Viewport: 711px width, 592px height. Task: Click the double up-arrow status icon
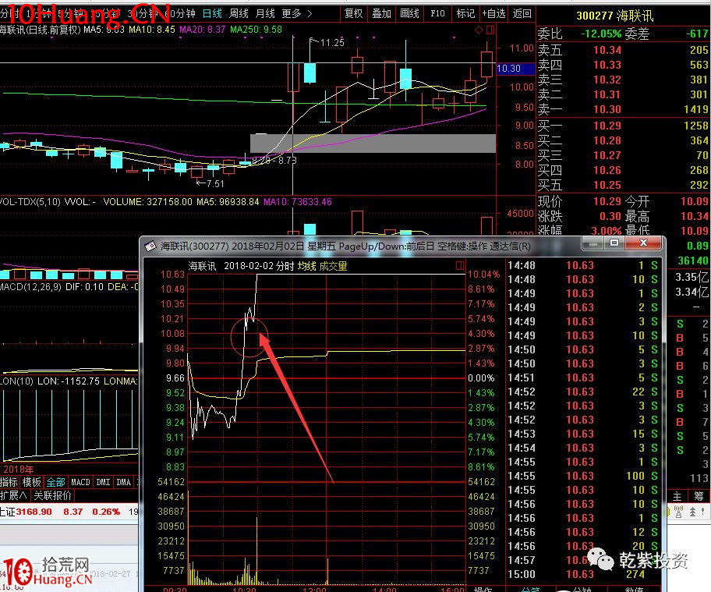tap(693, 512)
